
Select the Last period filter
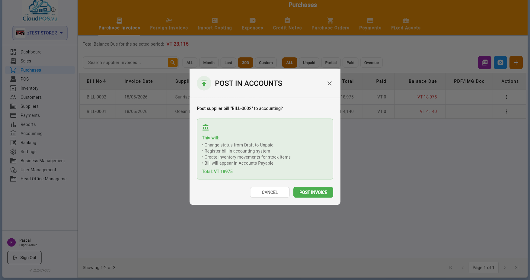coord(228,63)
